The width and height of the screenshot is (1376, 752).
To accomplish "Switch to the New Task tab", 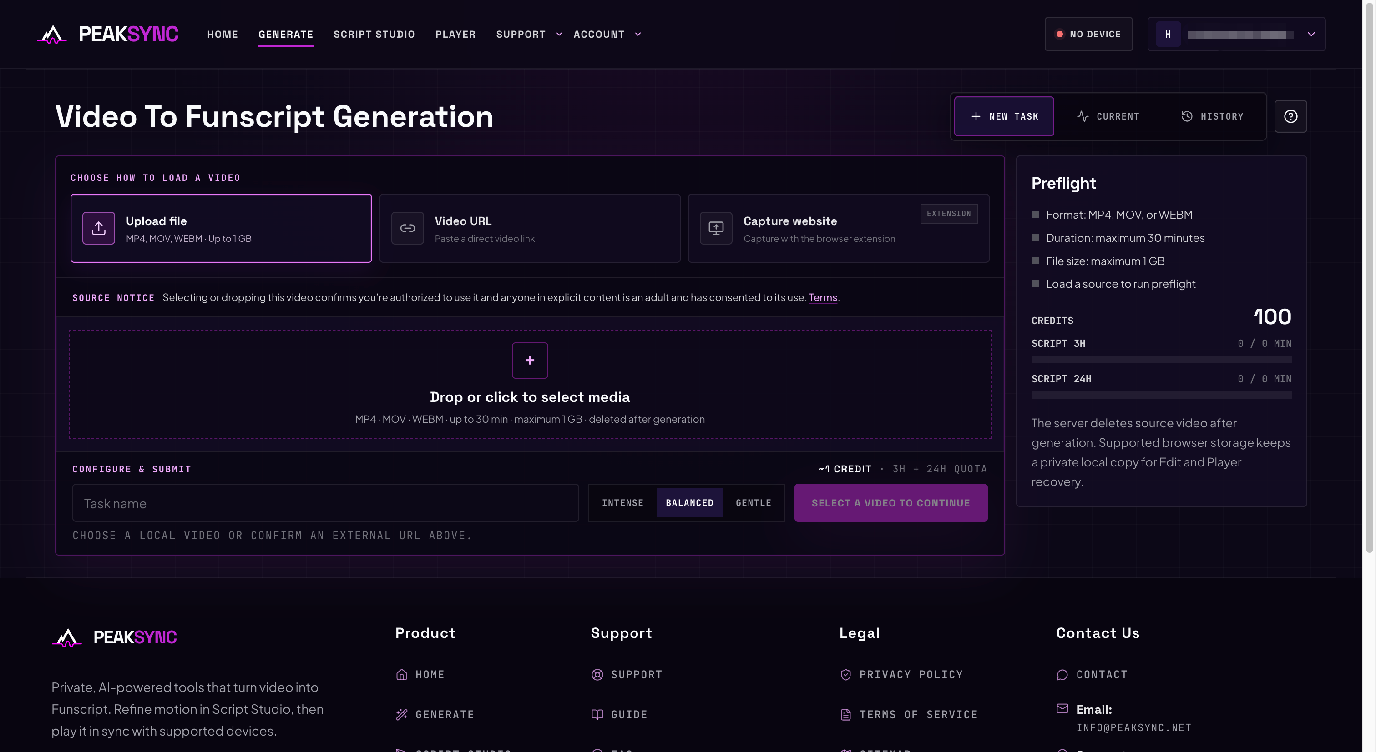I will pyautogui.click(x=1004, y=116).
